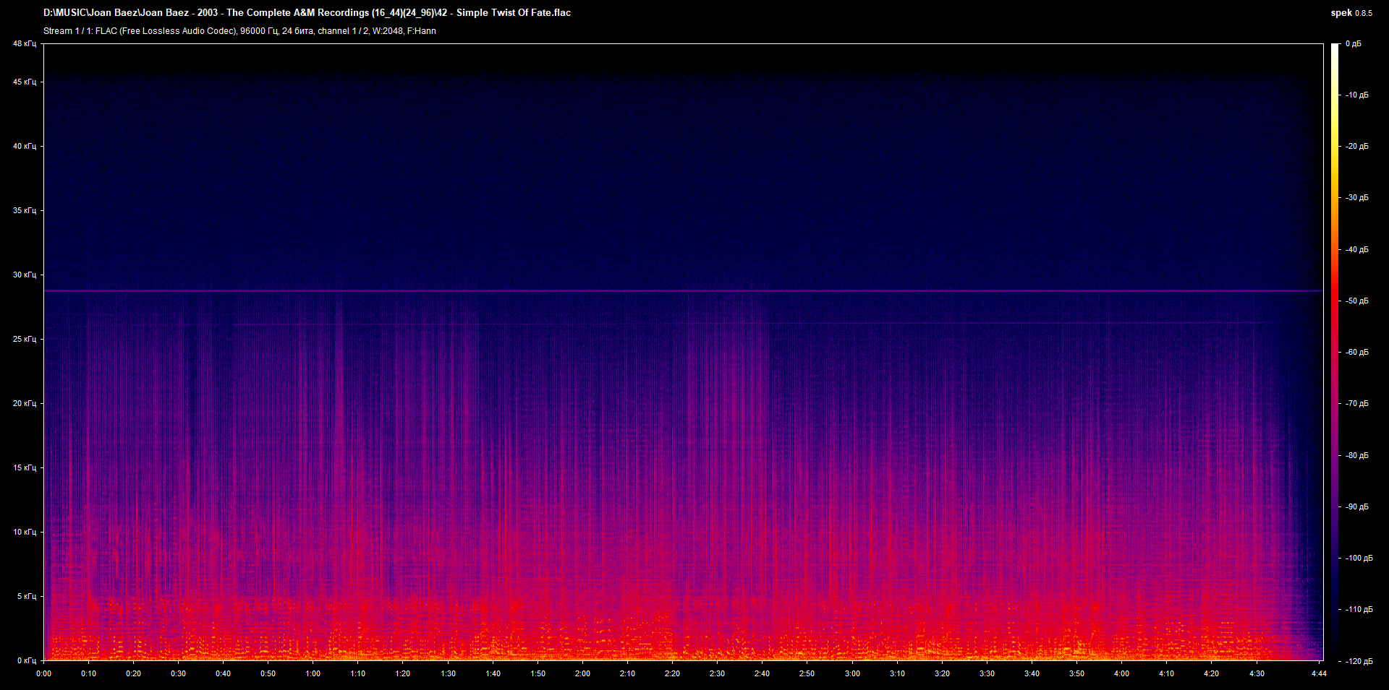Click the 25 кГц frequency label
The width and height of the screenshot is (1389, 690).
(x=24, y=340)
